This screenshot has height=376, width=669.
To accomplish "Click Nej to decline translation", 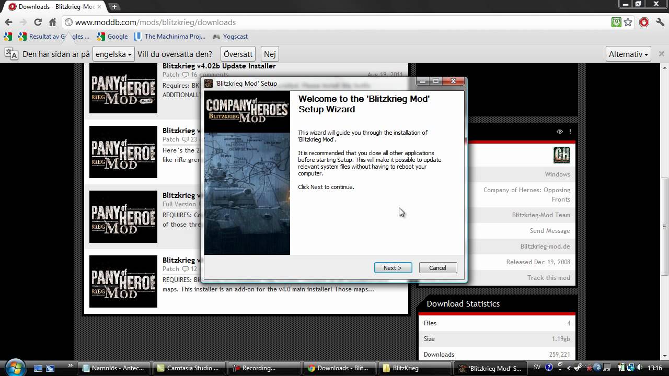I will tap(270, 54).
